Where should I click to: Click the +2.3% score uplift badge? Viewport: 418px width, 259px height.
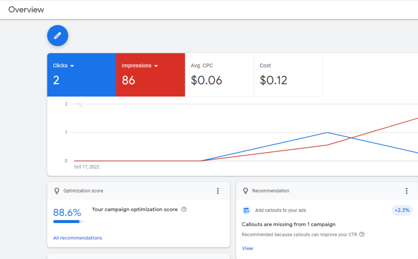click(x=402, y=210)
